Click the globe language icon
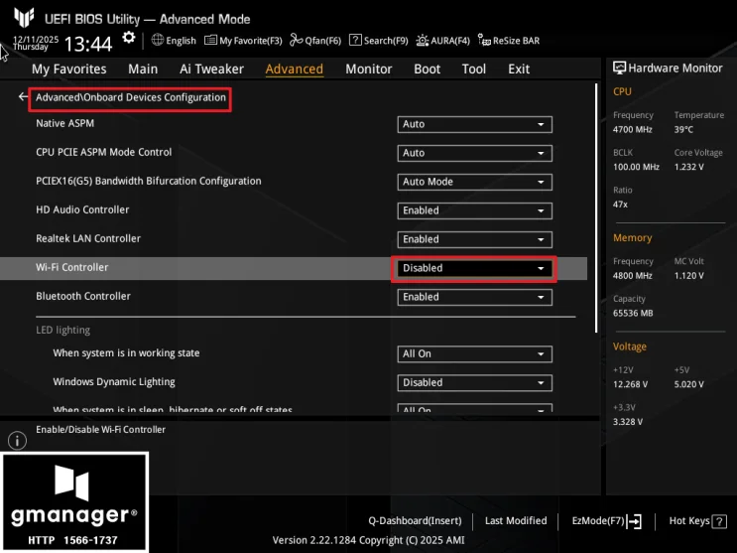The height and width of the screenshot is (553, 737). click(x=158, y=40)
